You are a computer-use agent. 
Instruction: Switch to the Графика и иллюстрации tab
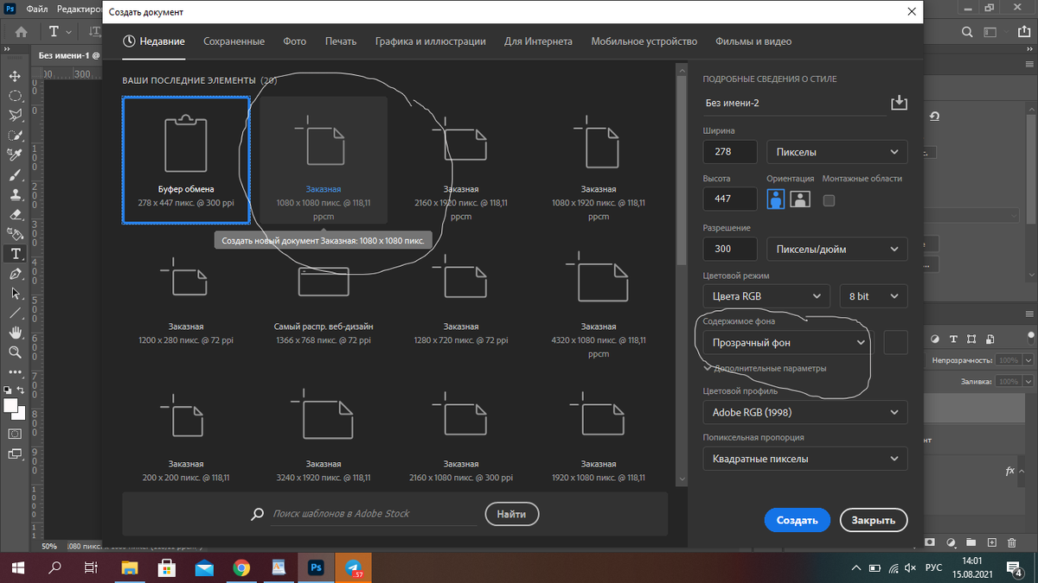coord(430,41)
